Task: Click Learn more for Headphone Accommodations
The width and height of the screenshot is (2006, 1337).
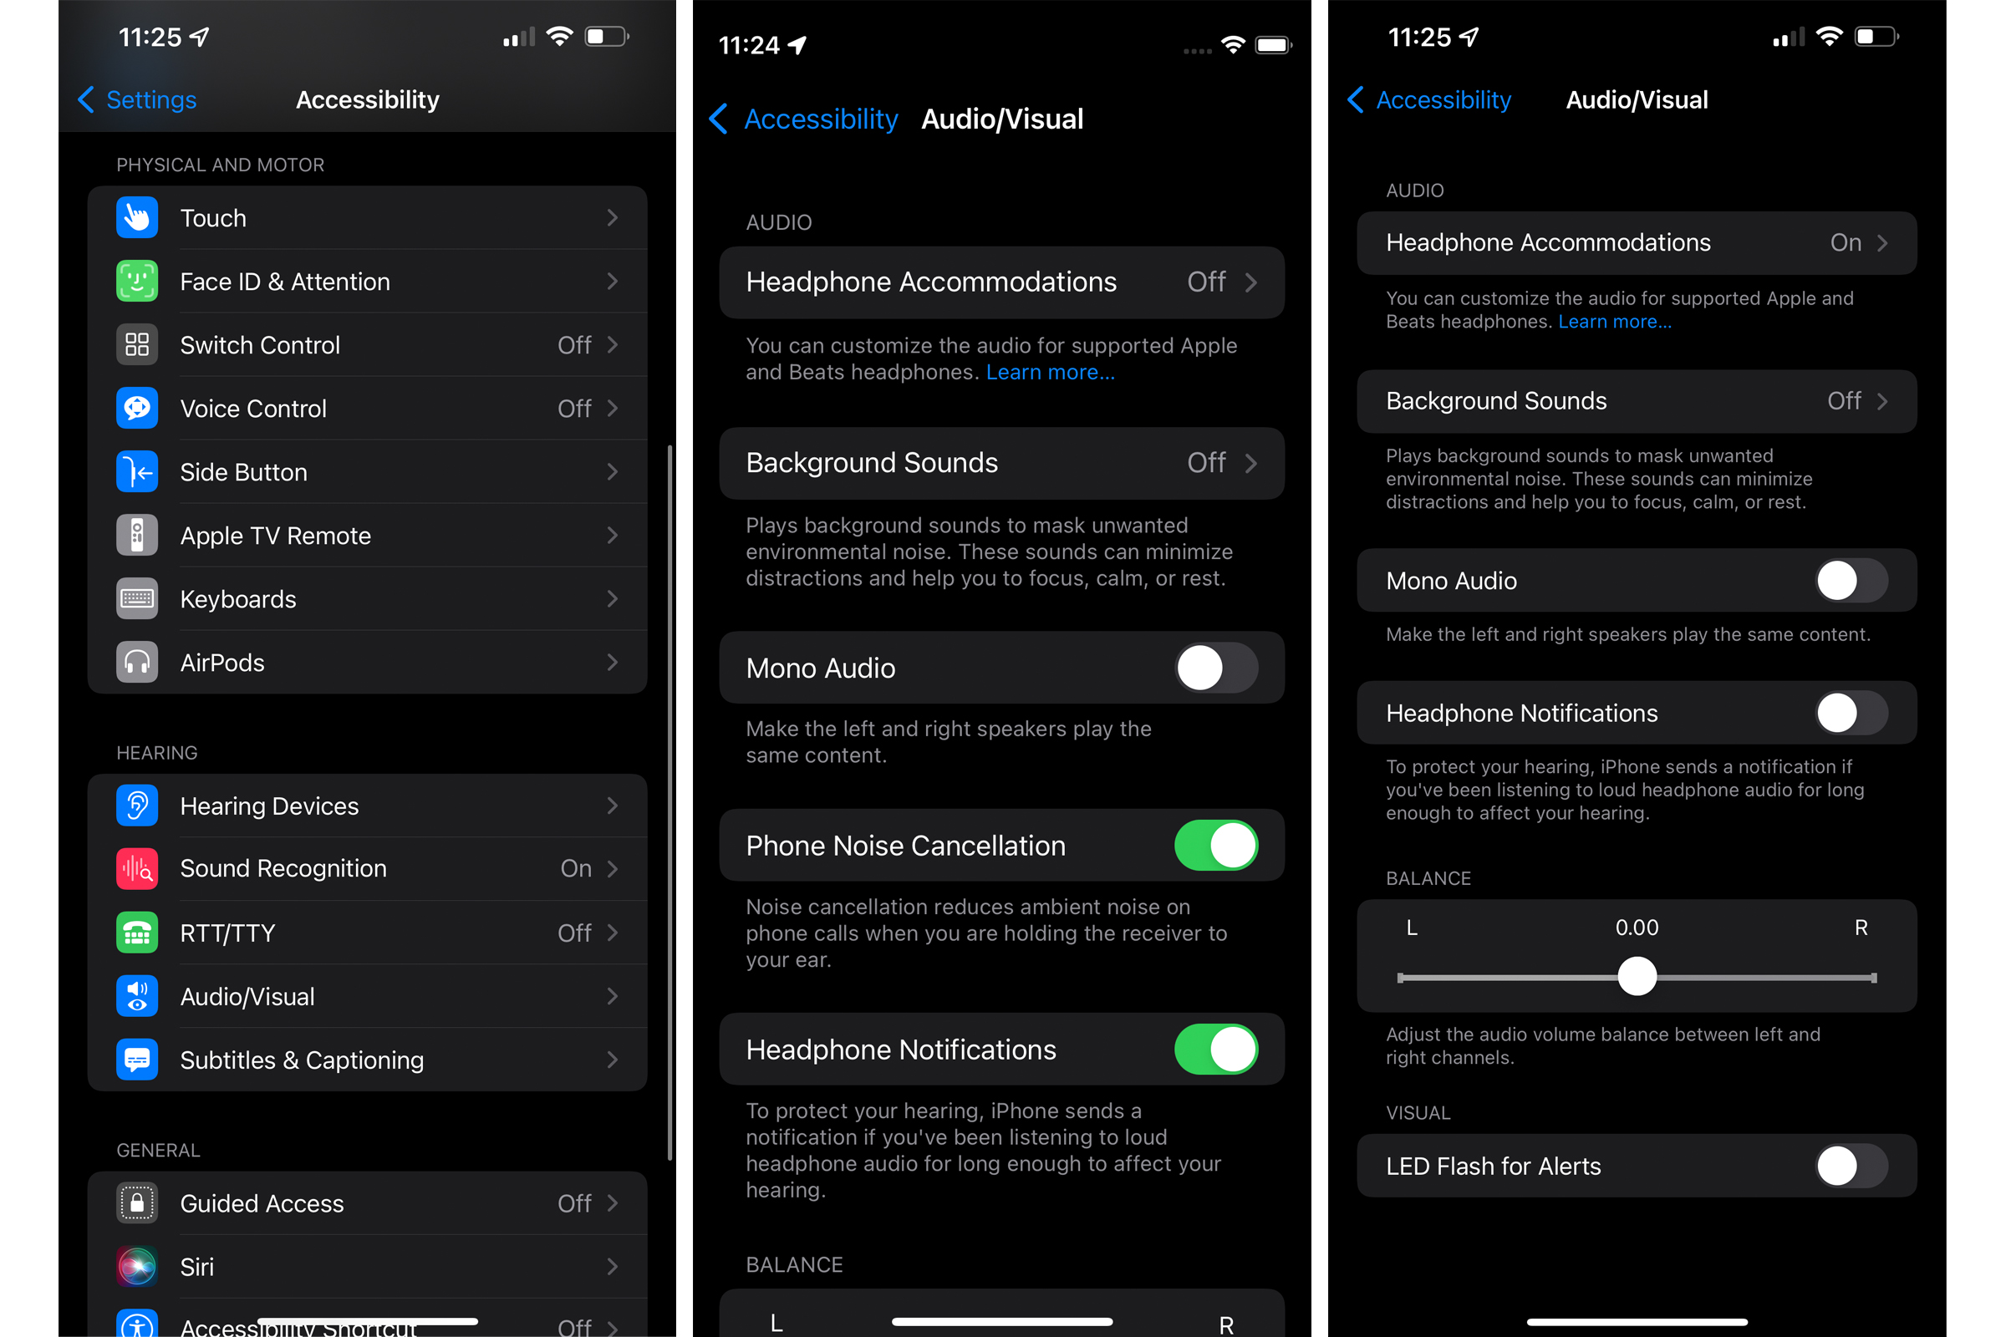Action: (1048, 372)
